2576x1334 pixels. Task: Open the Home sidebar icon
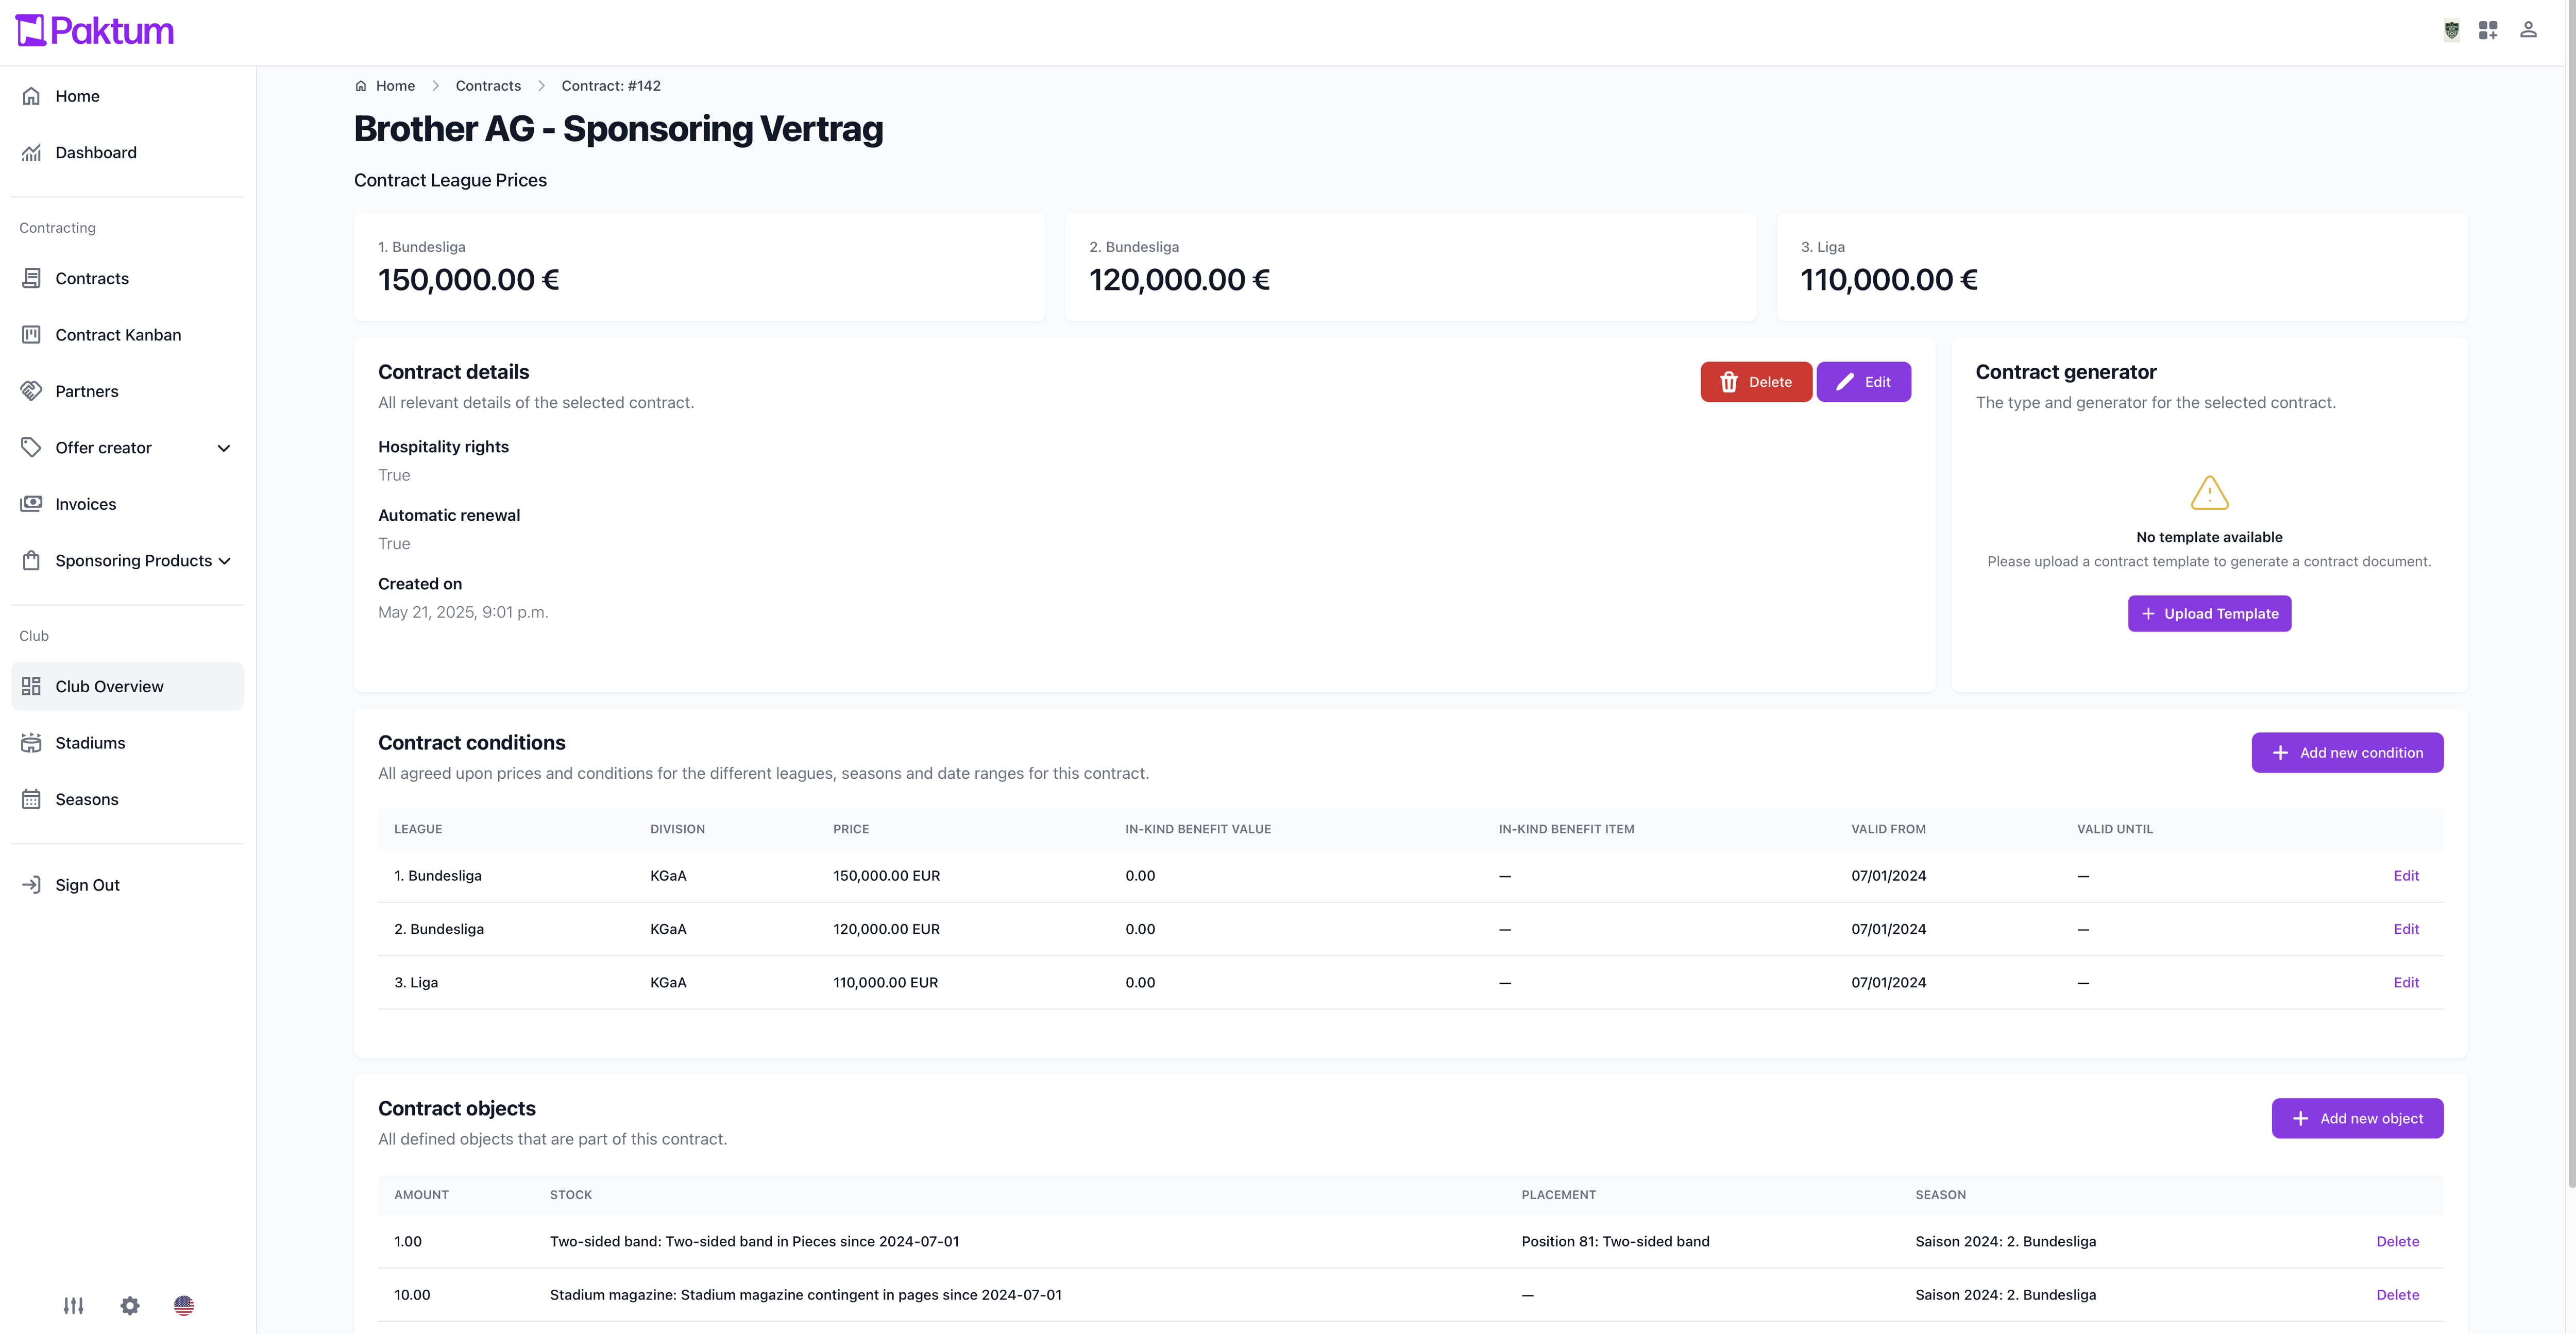(x=31, y=96)
